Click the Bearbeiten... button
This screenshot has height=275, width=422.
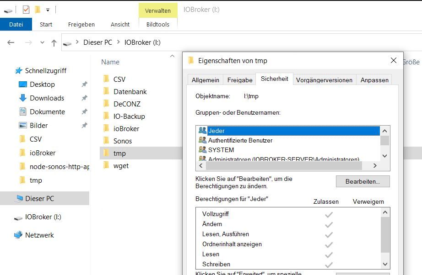[362, 181]
